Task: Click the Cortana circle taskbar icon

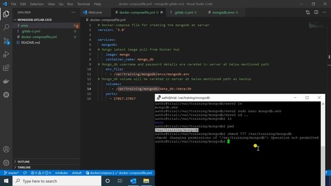Action: click(108, 181)
